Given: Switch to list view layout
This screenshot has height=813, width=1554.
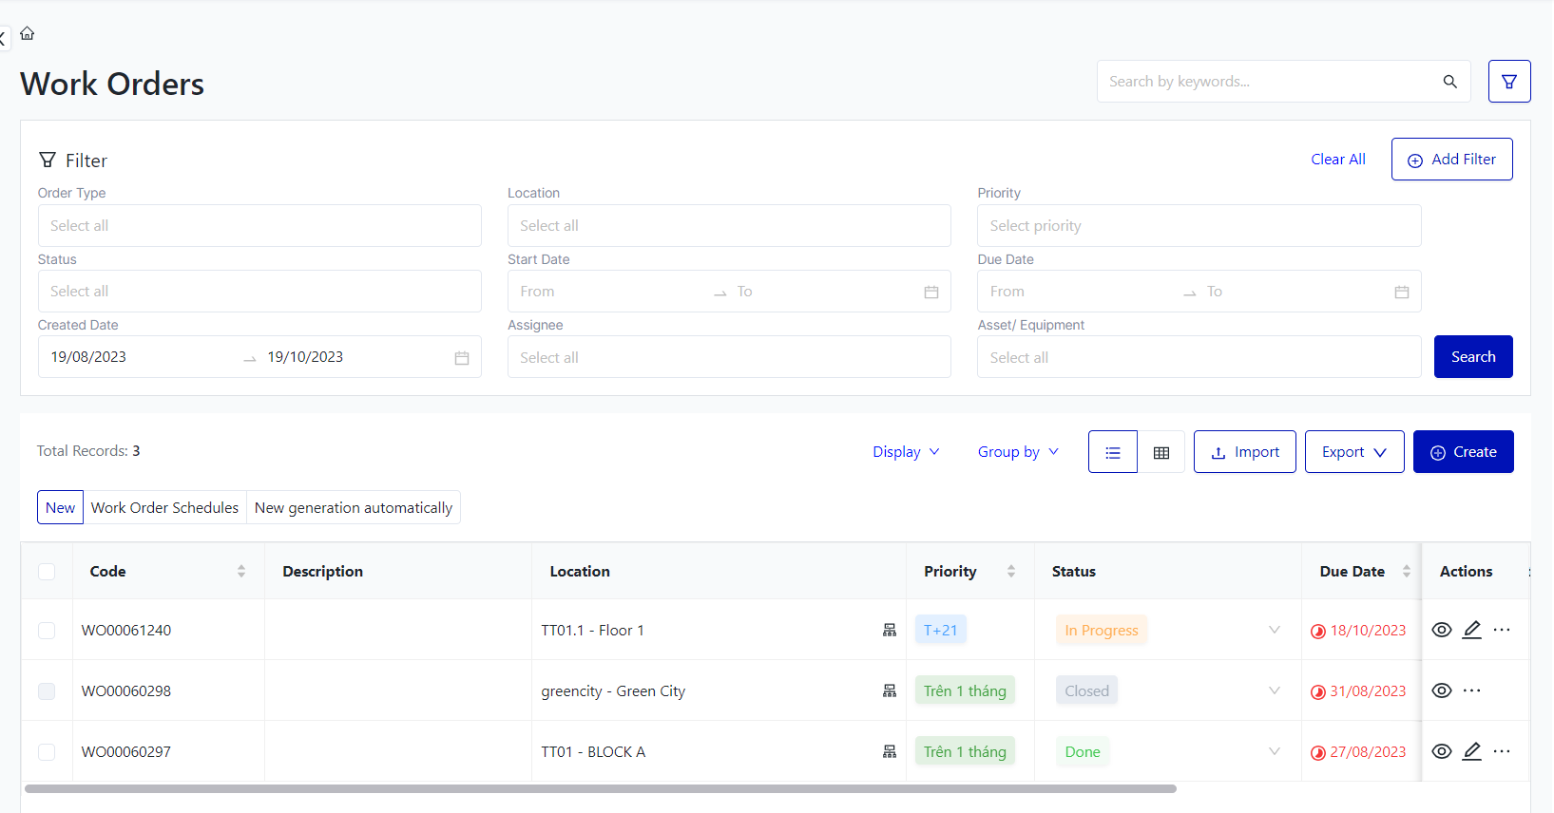Looking at the screenshot, I should click(x=1112, y=452).
